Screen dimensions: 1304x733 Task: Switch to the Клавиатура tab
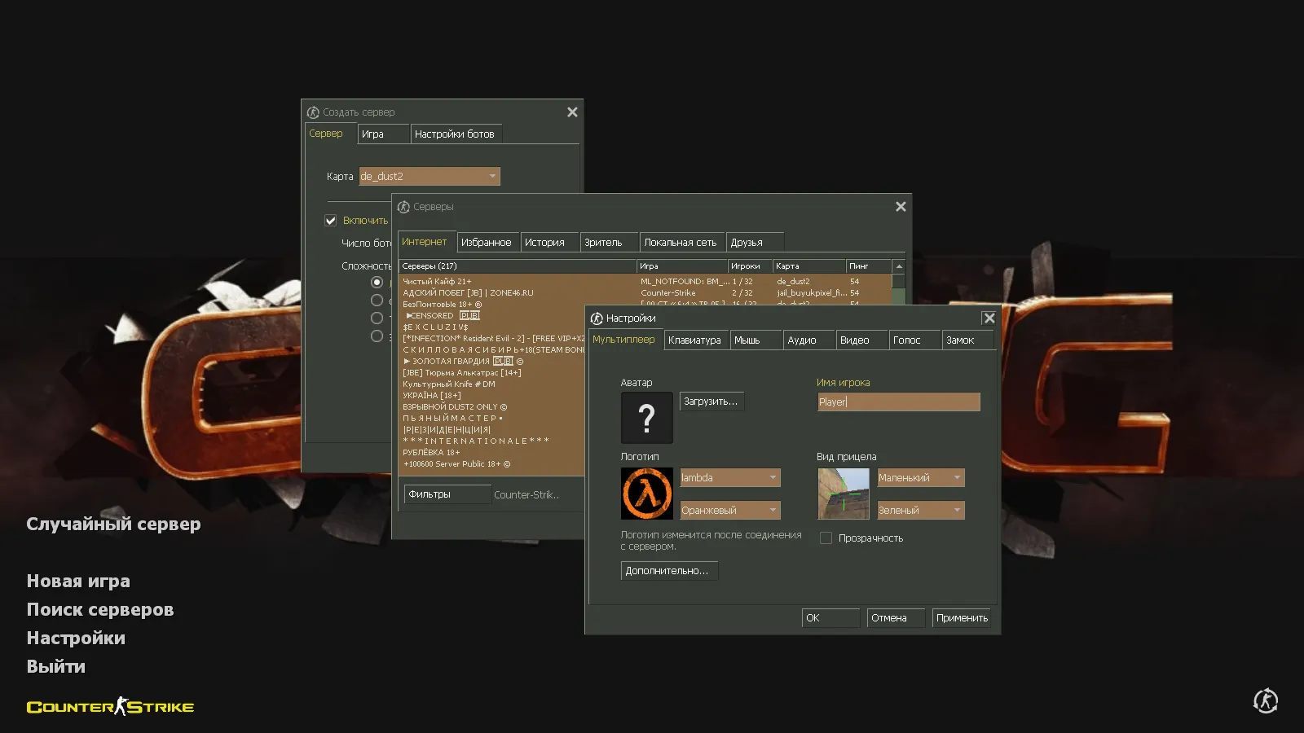click(x=694, y=340)
